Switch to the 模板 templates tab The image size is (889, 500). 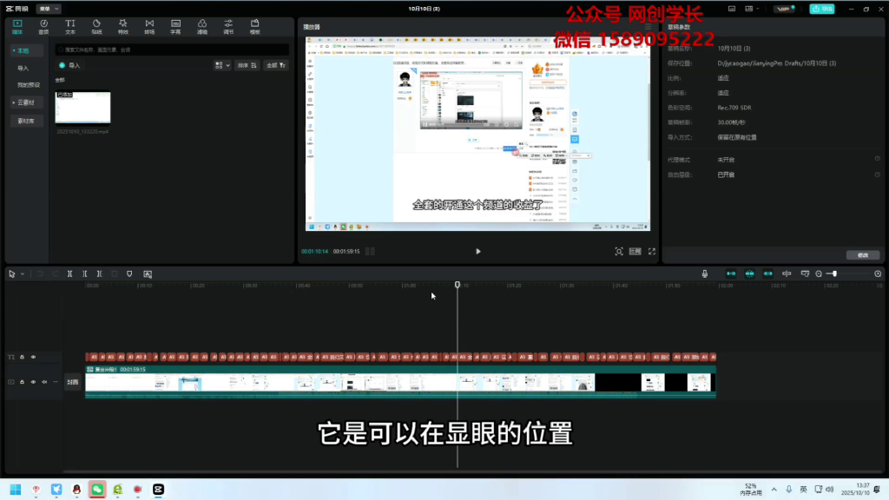point(255,26)
